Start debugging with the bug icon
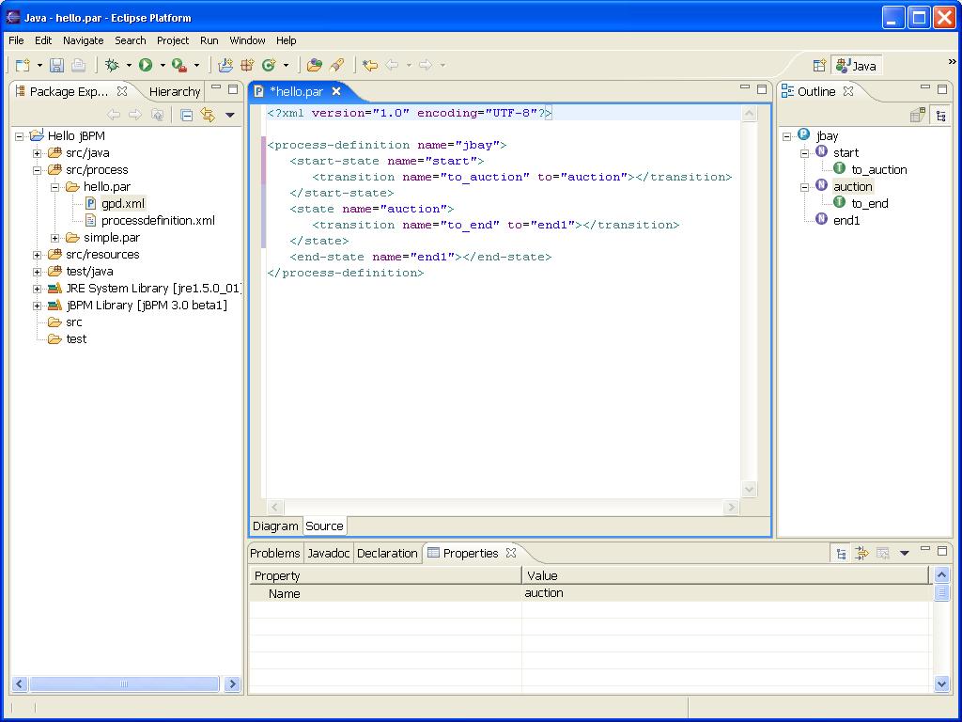This screenshot has height=722, width=962. [112, 65]
